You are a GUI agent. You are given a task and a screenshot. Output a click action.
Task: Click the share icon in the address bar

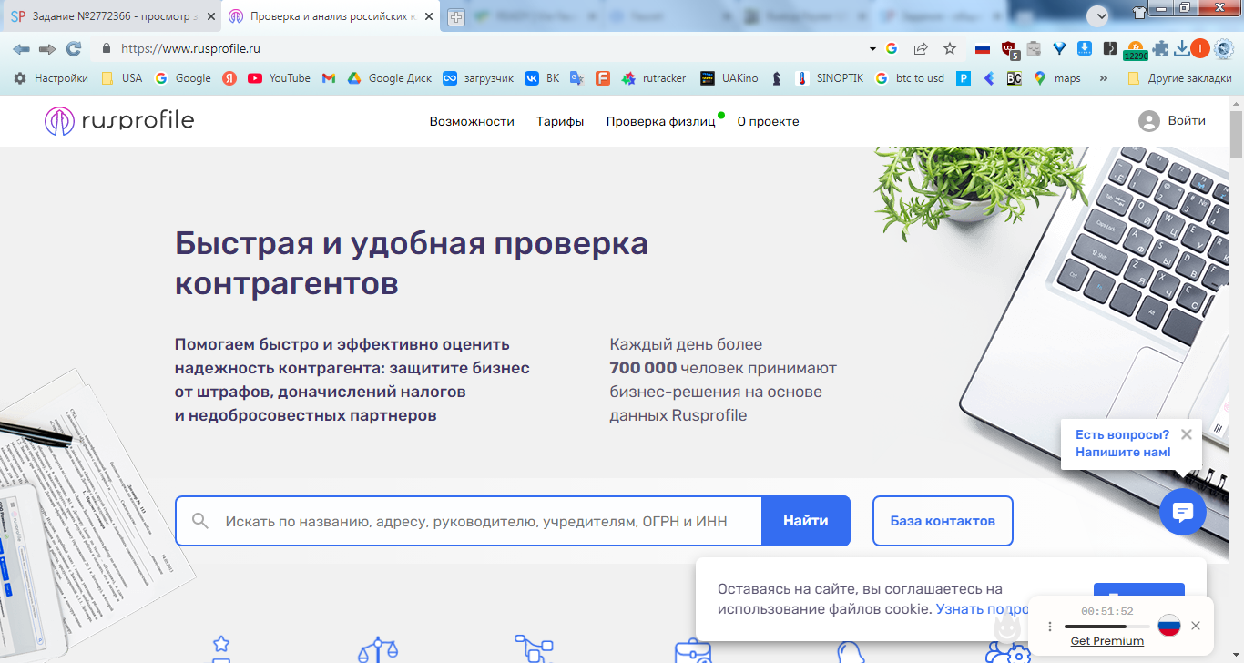(x=921, y=48)
